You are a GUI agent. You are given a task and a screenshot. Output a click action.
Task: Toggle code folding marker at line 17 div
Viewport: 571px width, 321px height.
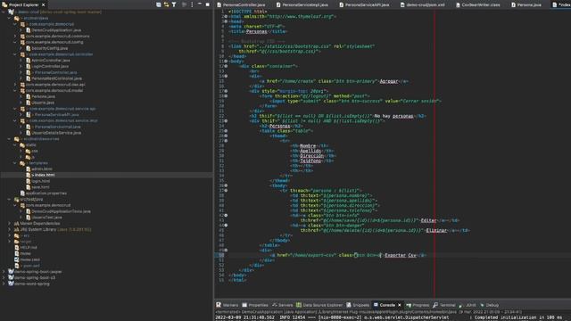point(226,91)
